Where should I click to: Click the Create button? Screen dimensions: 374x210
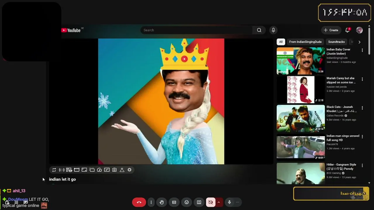pyautogui.click(x=331, y=30)
